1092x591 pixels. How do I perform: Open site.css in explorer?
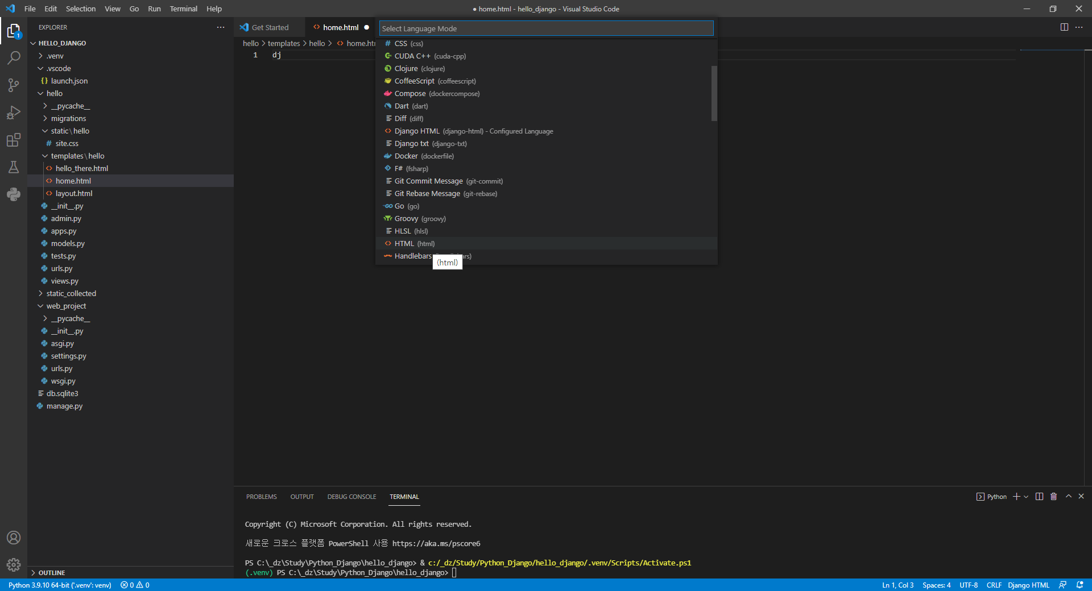coord(131,144)
